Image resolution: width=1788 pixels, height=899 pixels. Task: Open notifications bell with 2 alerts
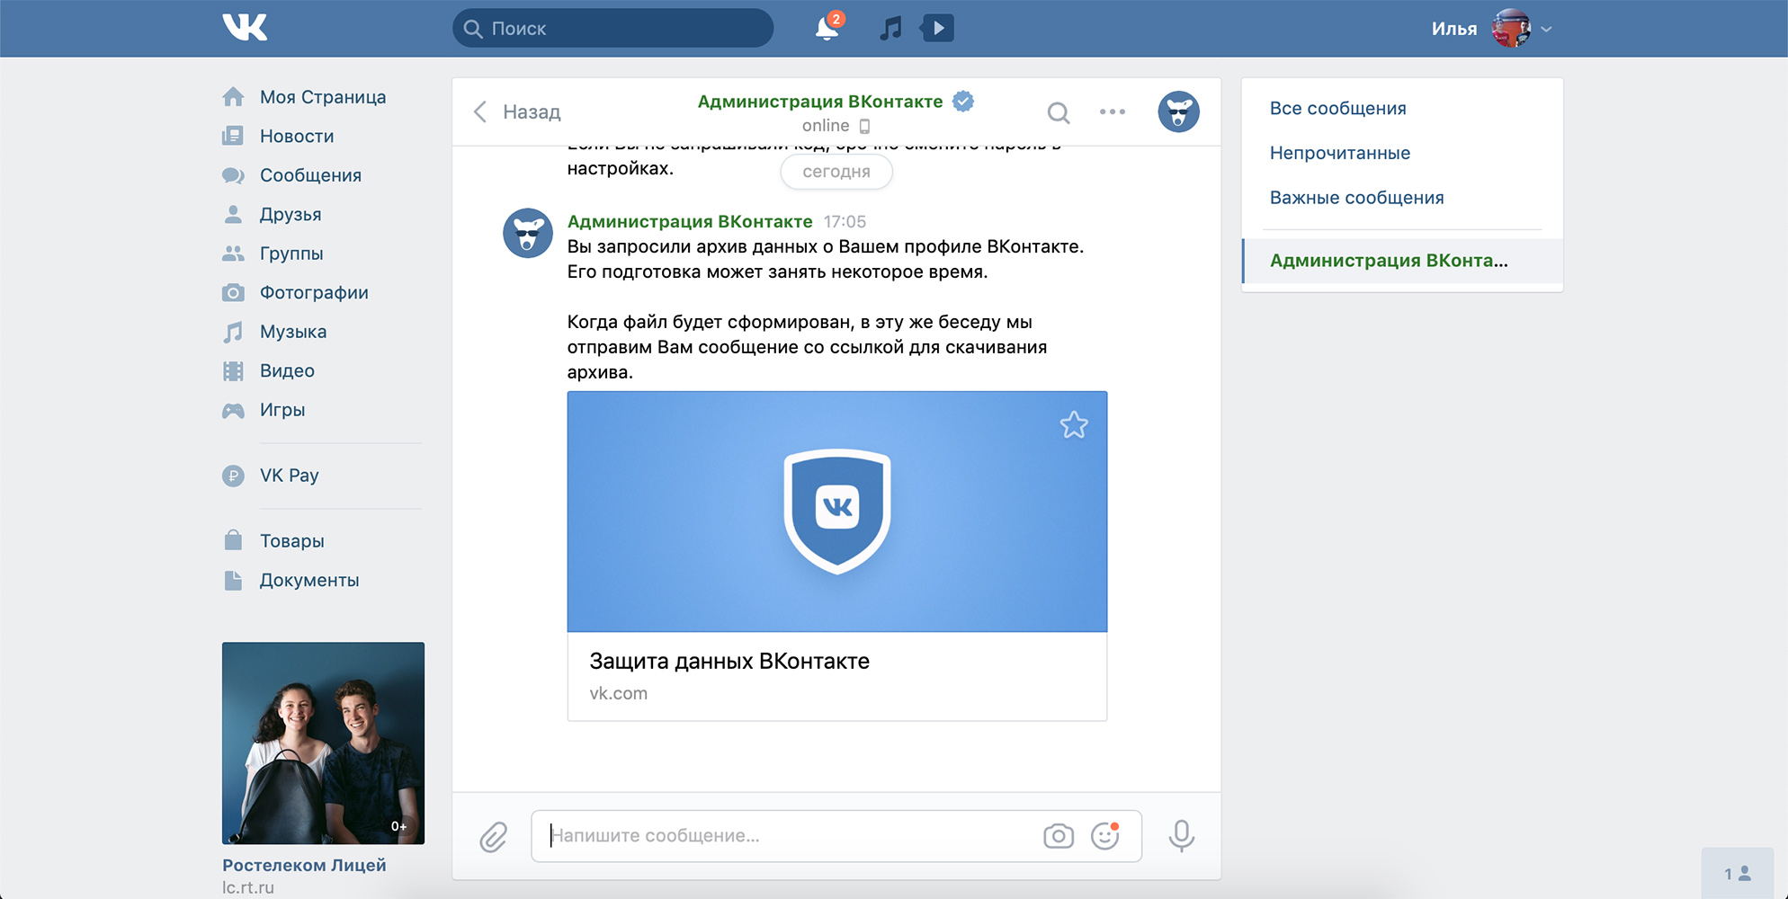click(x=827, y=28)
